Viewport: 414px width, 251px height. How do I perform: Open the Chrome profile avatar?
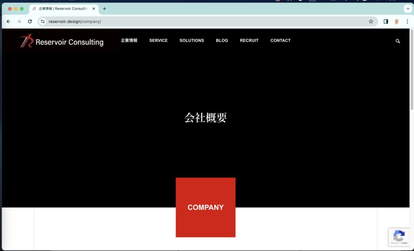396,22
